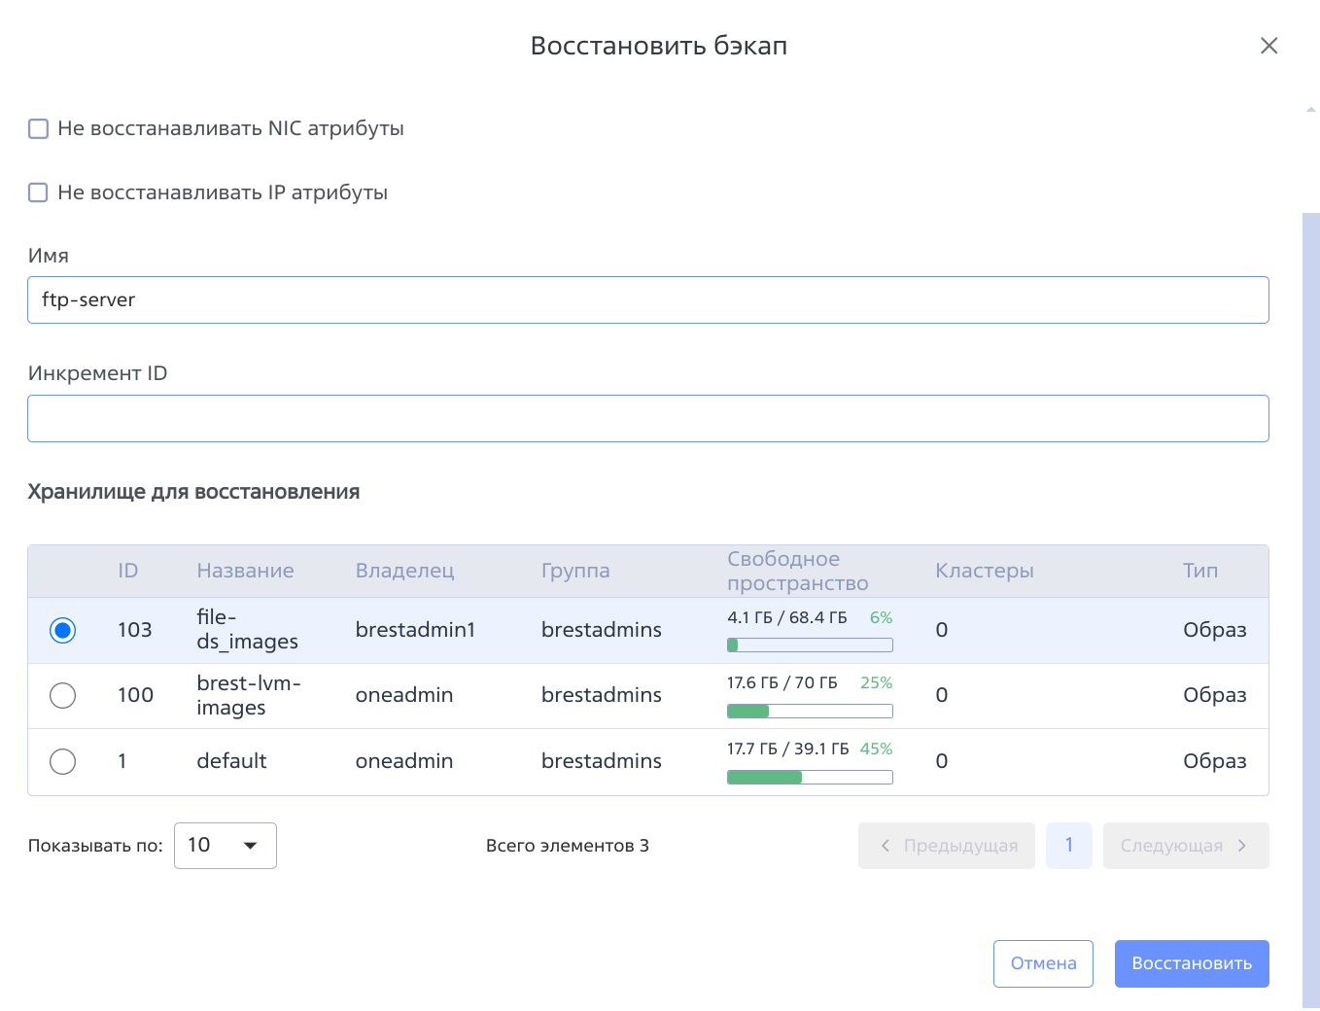Image resolution: width=1320 pixels, height=1011 pixels.
Task: Select datastore 103 radio button
Action: (x=63, y=630)
